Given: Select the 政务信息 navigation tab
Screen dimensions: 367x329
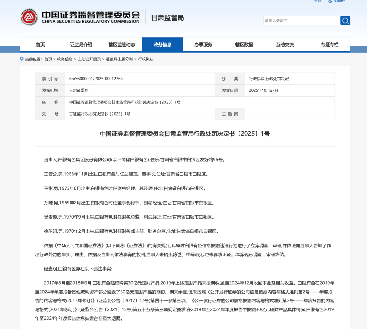Looking at the screenshot, I should click(x=162, y=45).
